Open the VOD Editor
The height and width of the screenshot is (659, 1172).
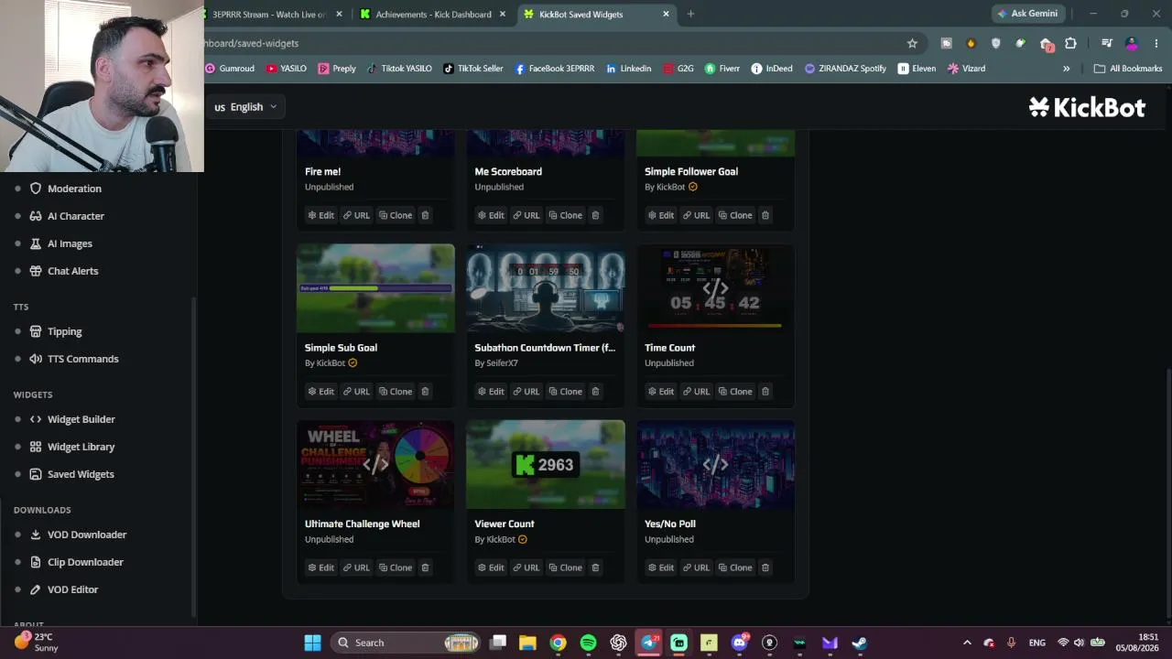(x=72, y=589)
